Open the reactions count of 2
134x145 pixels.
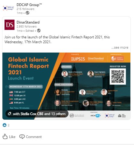(9, 125)
